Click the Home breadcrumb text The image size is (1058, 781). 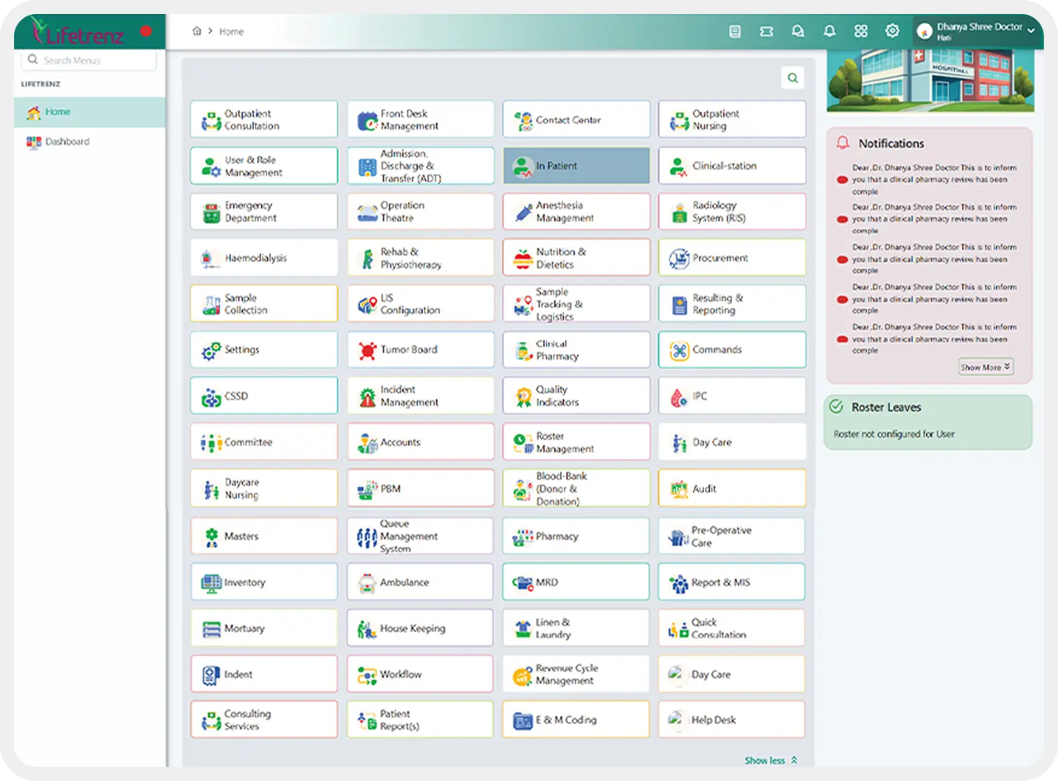point(231,32)
